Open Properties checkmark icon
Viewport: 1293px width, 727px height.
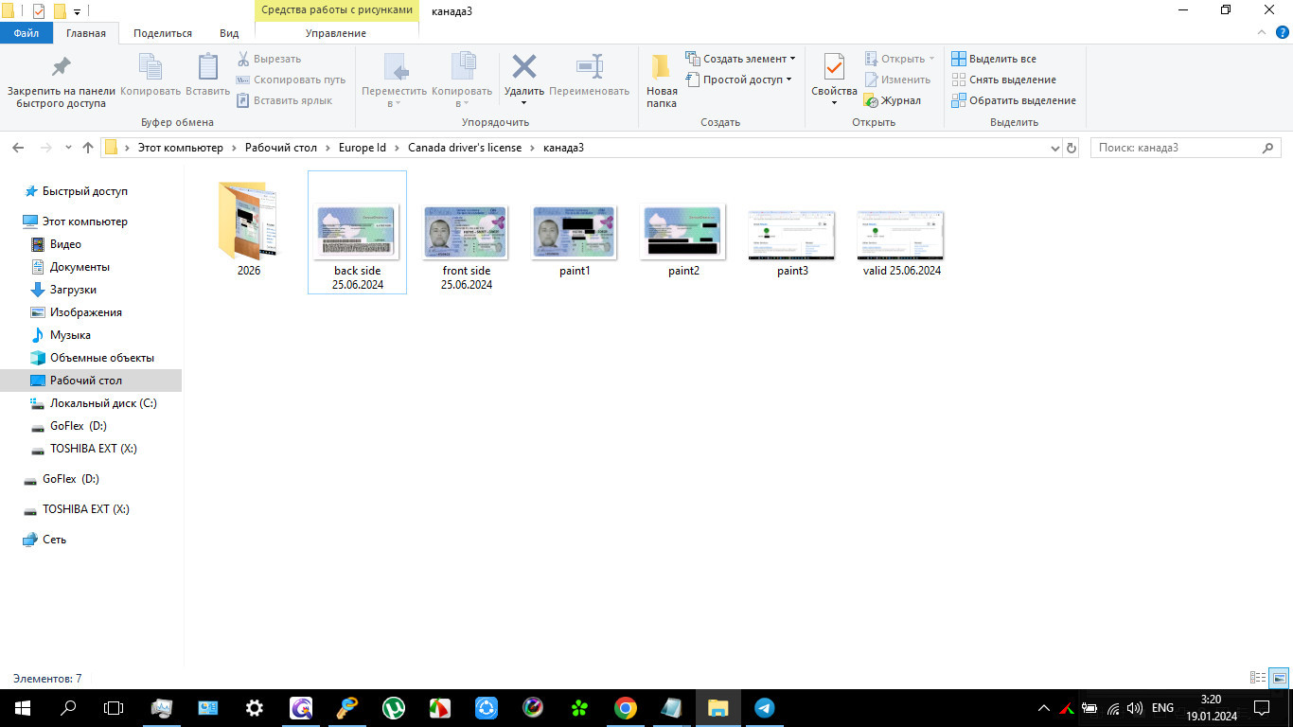coord(834,68)
